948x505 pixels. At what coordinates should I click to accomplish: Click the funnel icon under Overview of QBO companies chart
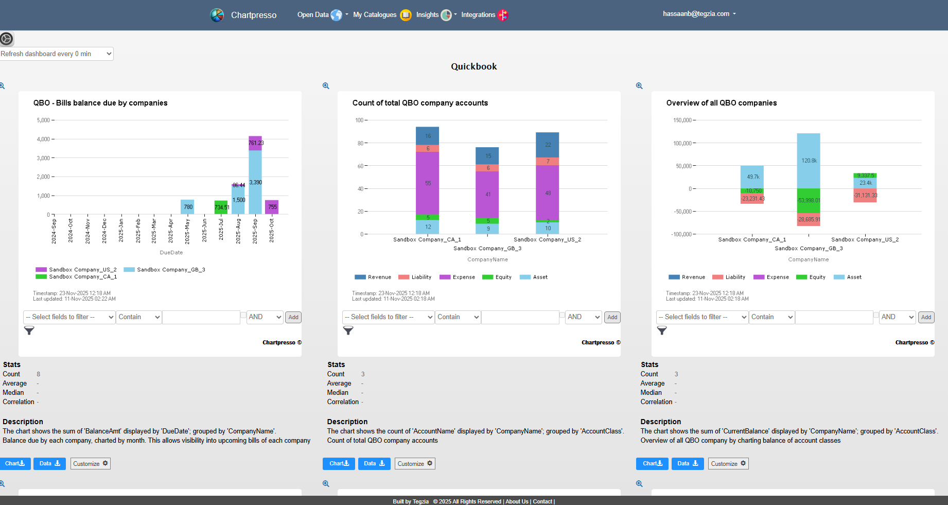662,330
